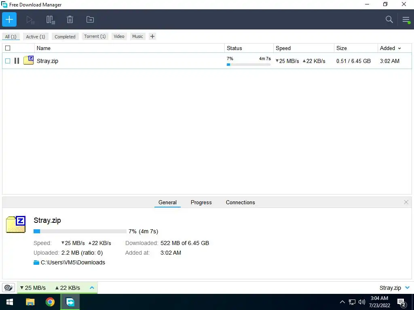The image size is (414, 310).
Task: Click the details panel 7% progress bar
Action: (x=80, y=231)
